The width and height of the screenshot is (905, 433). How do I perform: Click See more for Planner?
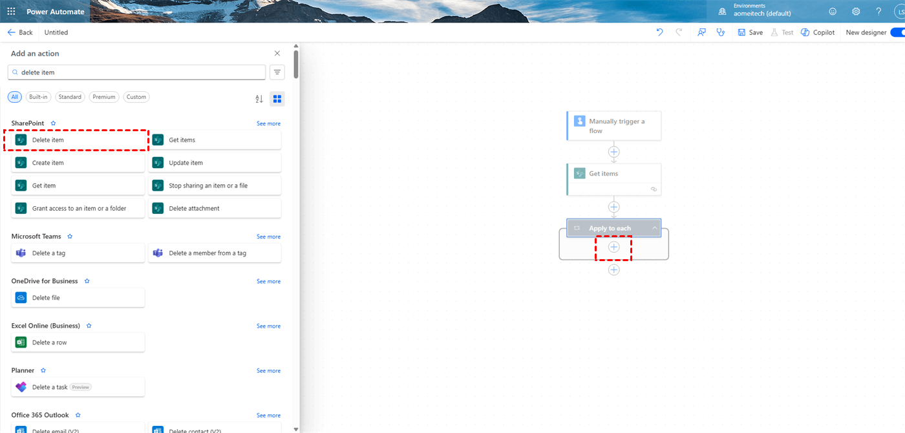tap(268, 370)
